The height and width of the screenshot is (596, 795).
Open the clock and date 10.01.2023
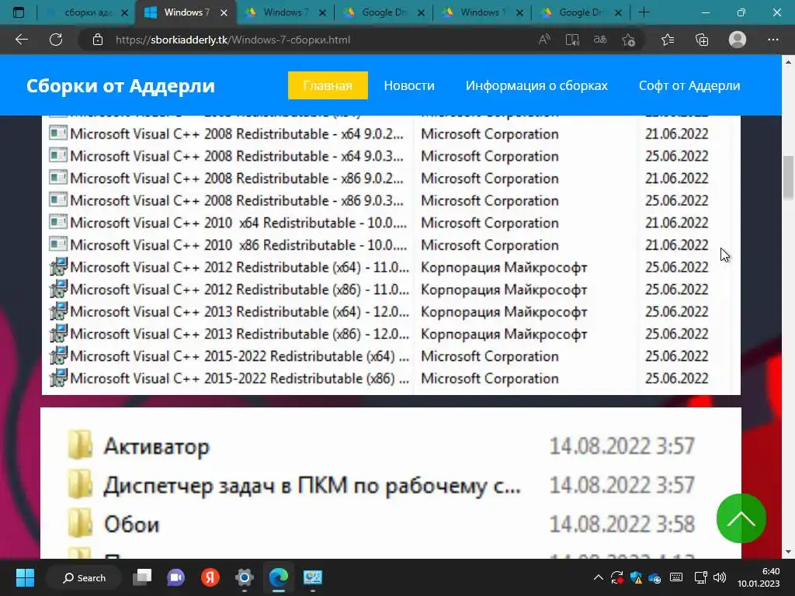[x=759, y=577]
